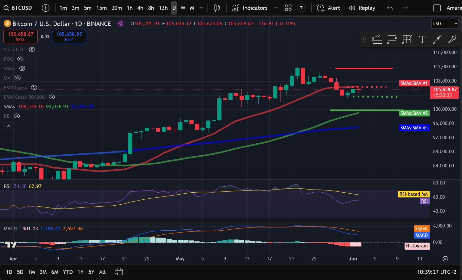
Task: Select the layout square icon next to Amara
Action: [x=437, y=8]
